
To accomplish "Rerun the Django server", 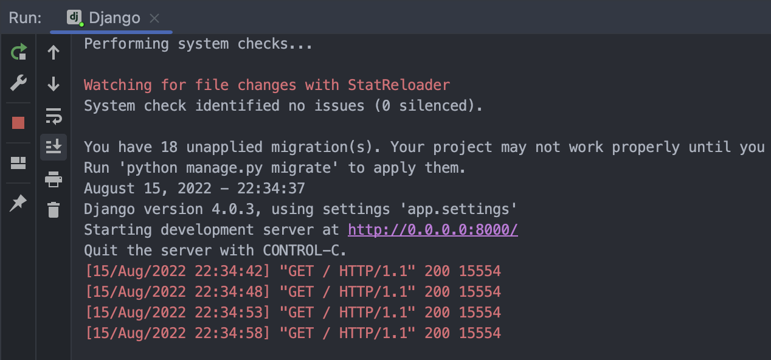I will point(18,52).
